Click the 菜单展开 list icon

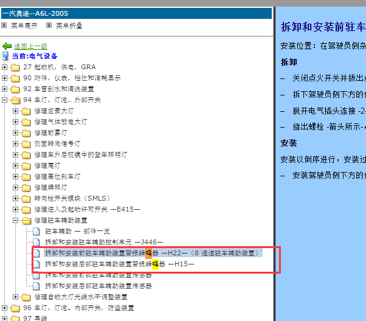(4, 25)
